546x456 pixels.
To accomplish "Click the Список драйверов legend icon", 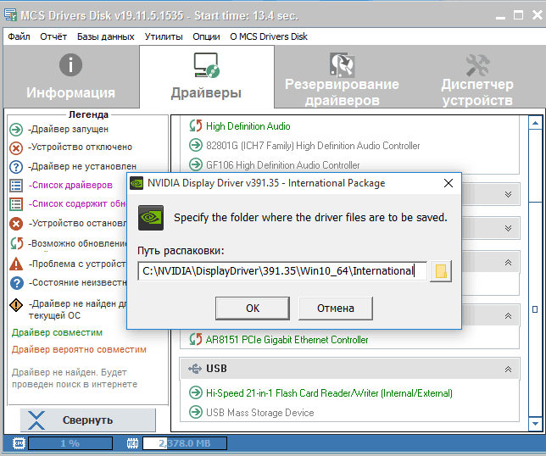I will [x=16, y=186].
